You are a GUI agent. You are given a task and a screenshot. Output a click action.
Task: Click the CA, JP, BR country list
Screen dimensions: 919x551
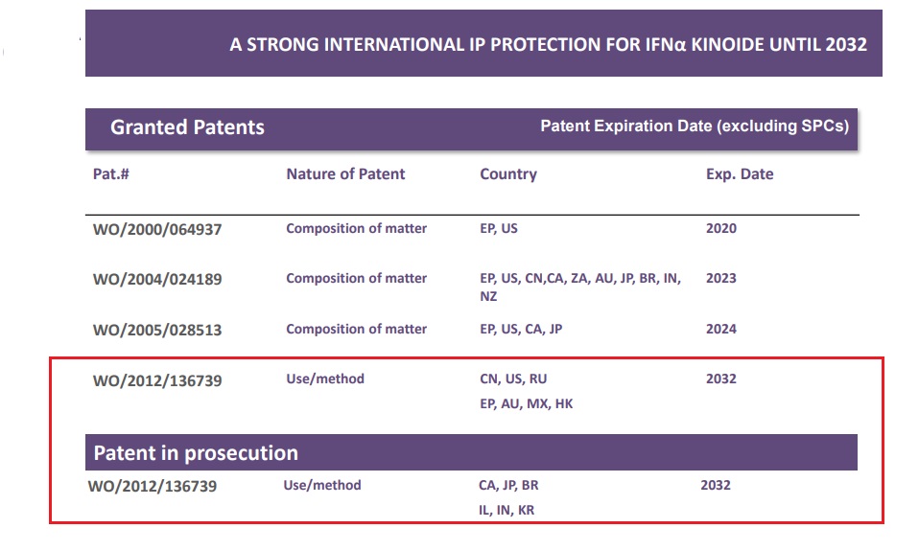(x=508, y=486)
